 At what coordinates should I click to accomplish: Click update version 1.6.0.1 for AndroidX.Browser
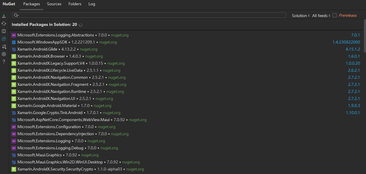(x=354, y=56)
